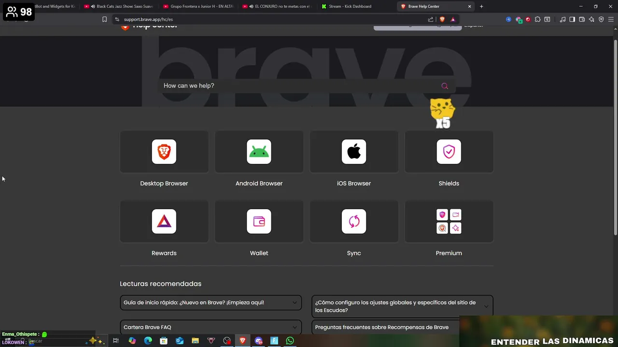Open Brave Wallet toolbar icon
The image size is (618, 347).
pyautogui.click(x=582, y=19)
